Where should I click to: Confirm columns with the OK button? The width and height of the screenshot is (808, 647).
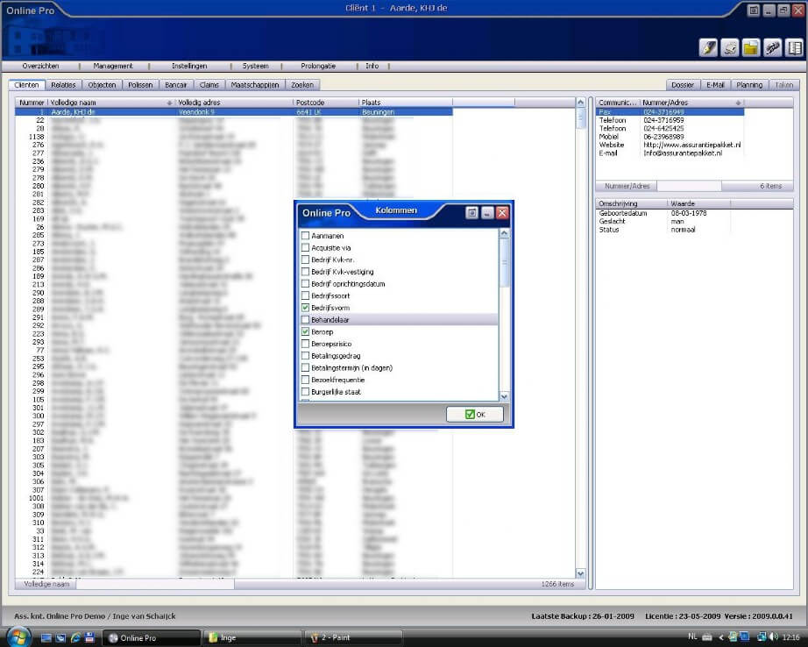pyautogui.click(x=474, y=415)
